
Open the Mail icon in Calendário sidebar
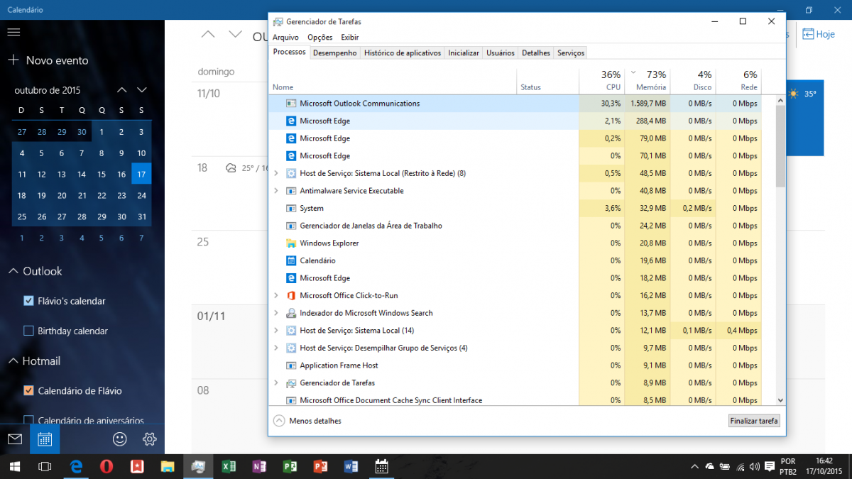(x=15, y=439)
